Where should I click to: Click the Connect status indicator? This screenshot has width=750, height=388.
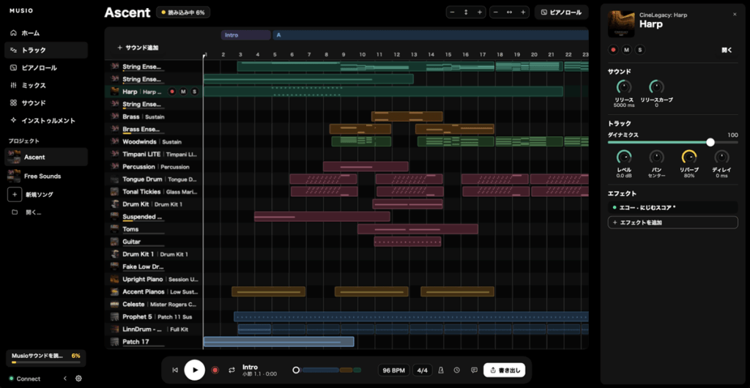pyautogui.click(x=25, y=378)
